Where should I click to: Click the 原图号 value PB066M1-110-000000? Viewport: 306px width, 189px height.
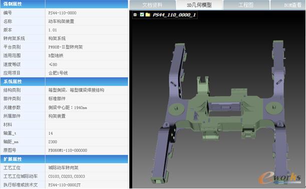pyautogui.click(x=68, y=150)
